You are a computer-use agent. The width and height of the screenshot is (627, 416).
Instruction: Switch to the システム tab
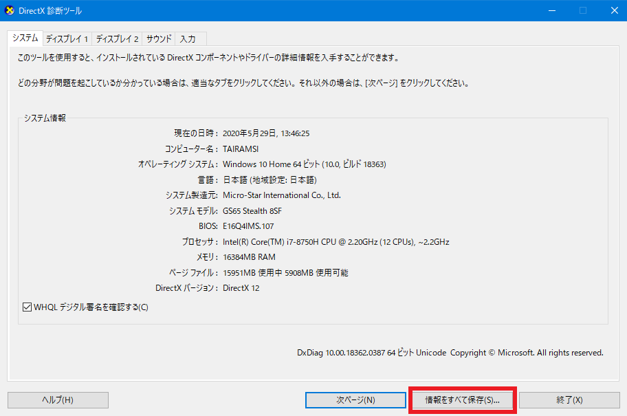pyautogui.click(x=25, y=38)
